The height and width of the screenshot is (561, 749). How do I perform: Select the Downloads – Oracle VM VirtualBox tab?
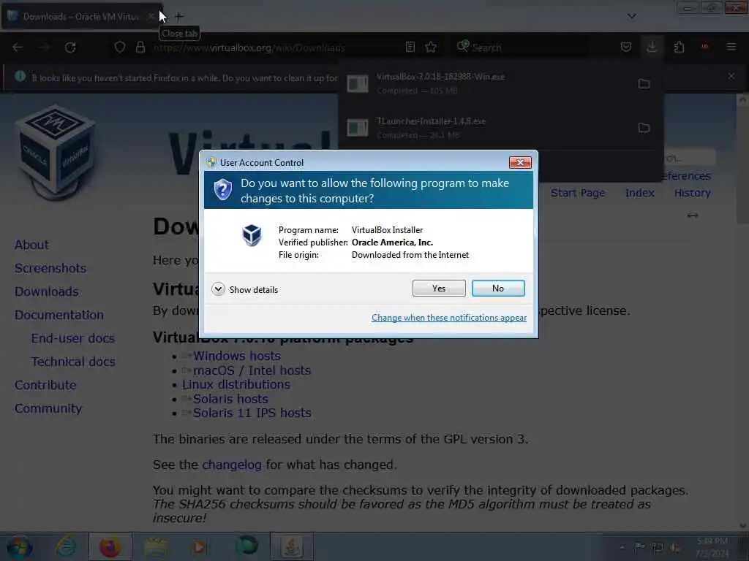81,17
